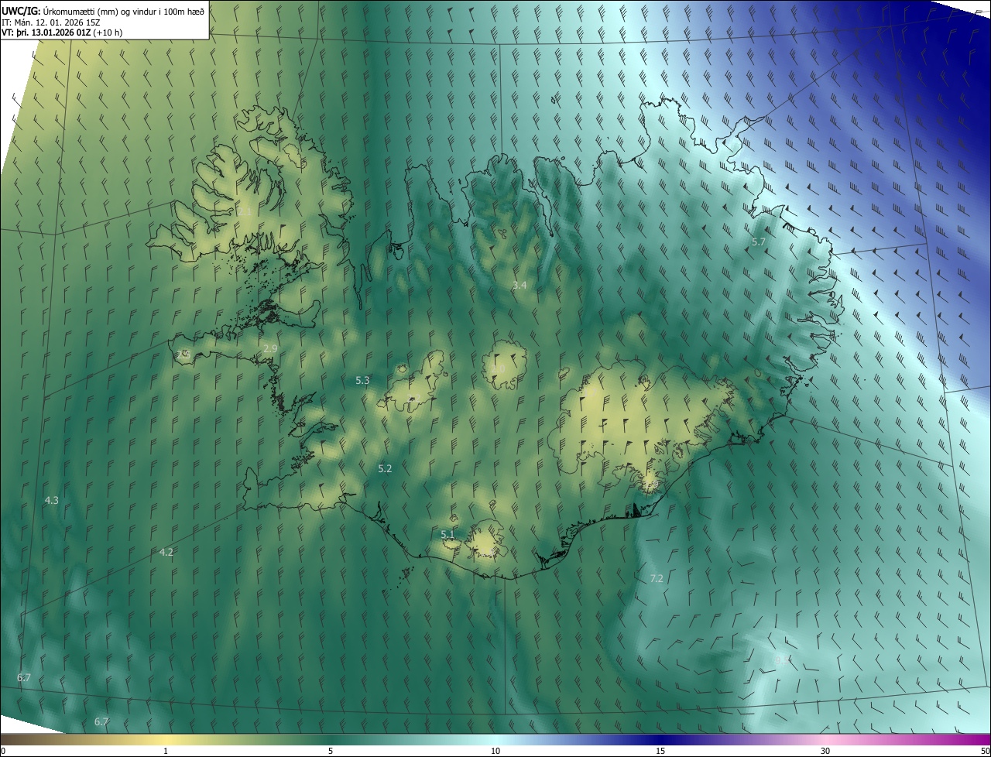This screenshot has height=757, width=991.
Task: Click the colour scale tick label 50
Action: pyautogui.click(x=985, y=751)
